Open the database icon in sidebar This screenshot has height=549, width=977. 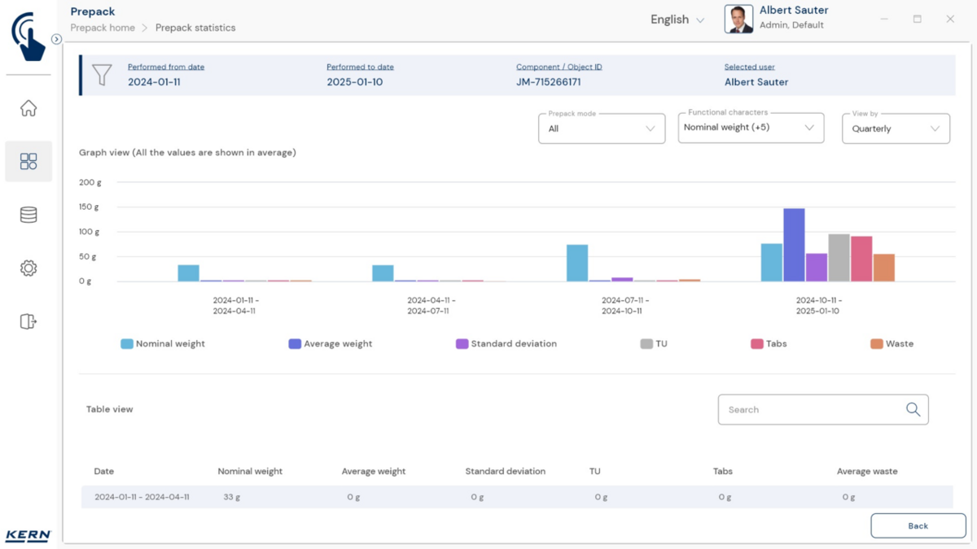click(x=28, y=215)
